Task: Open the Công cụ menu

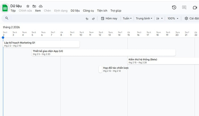Action: click(88, 11)
